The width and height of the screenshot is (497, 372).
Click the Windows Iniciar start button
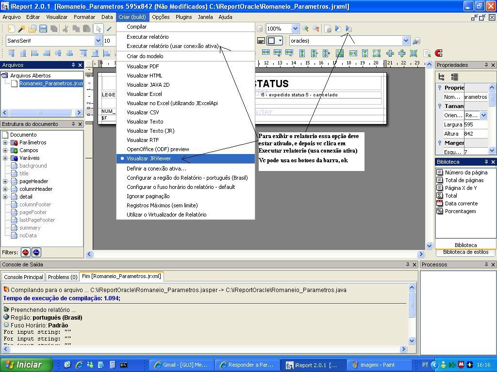click(x=26, y=365)
